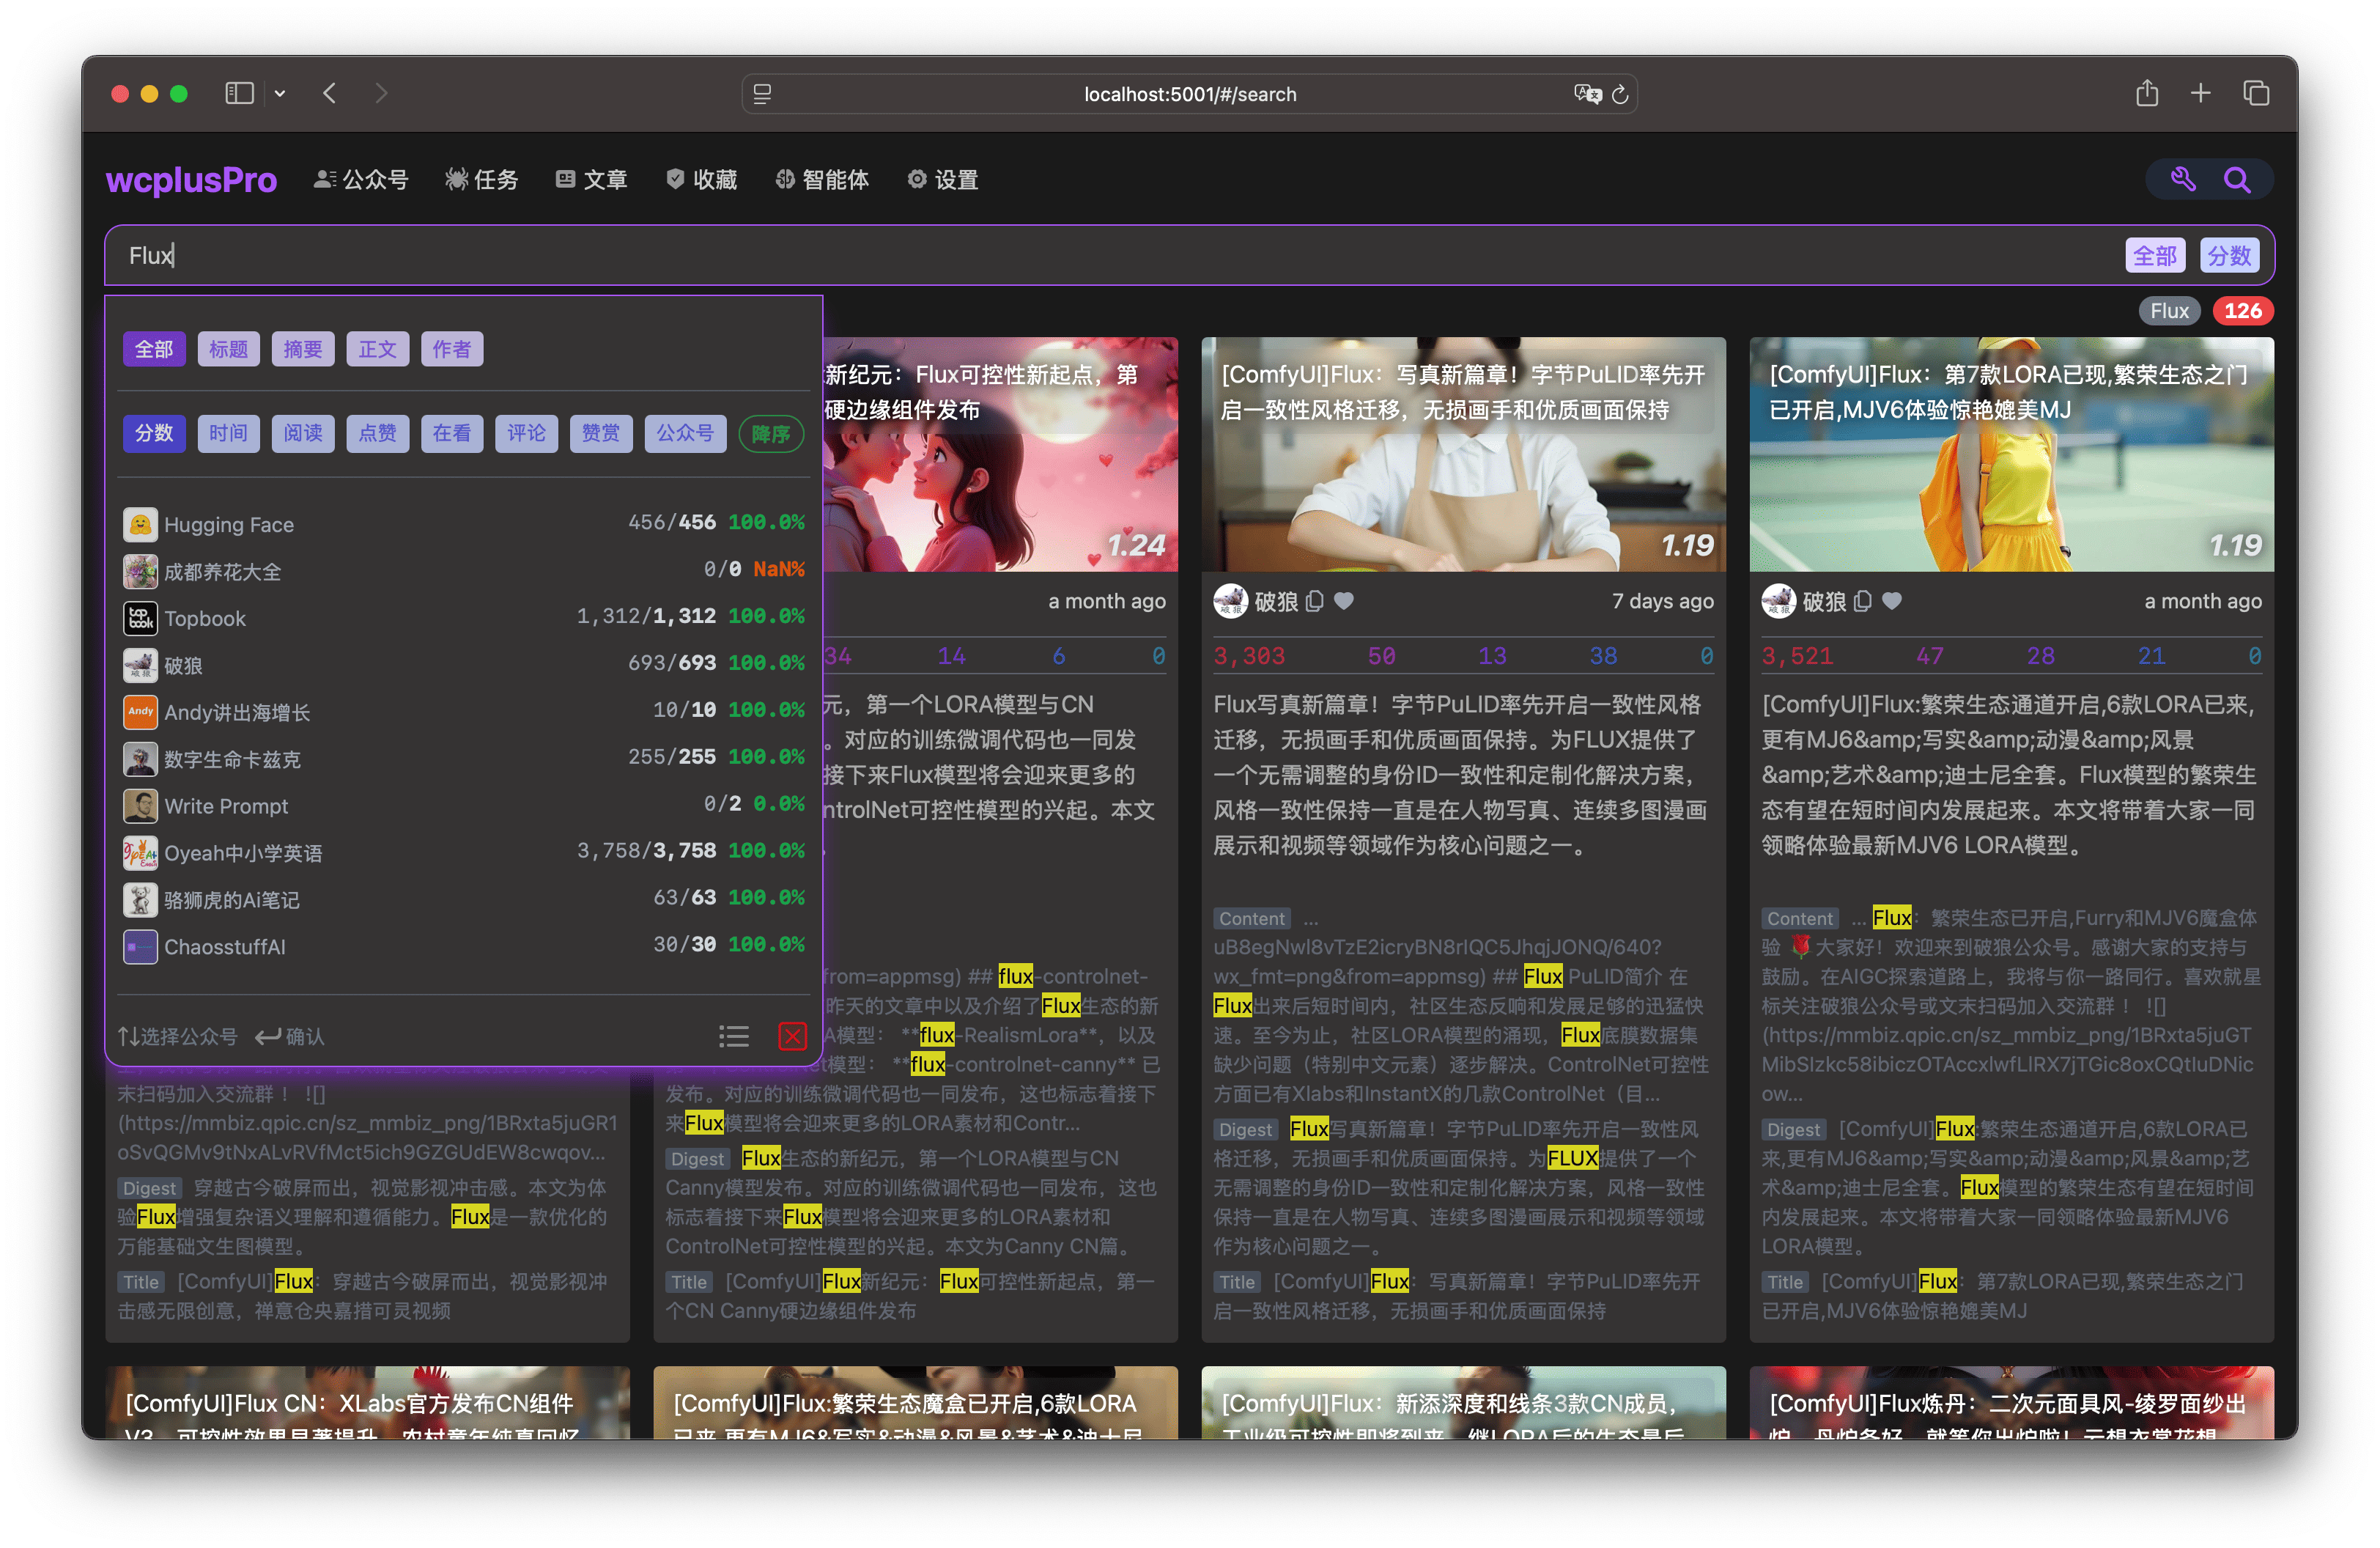Sort results by 分数 in the panel
Viewport: 2380px width, 1548px height.
[154, 433]
